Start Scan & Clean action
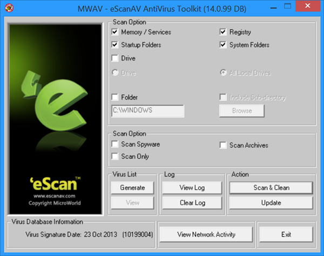Viewport: 324px width, 256px height. pos(271,187)
